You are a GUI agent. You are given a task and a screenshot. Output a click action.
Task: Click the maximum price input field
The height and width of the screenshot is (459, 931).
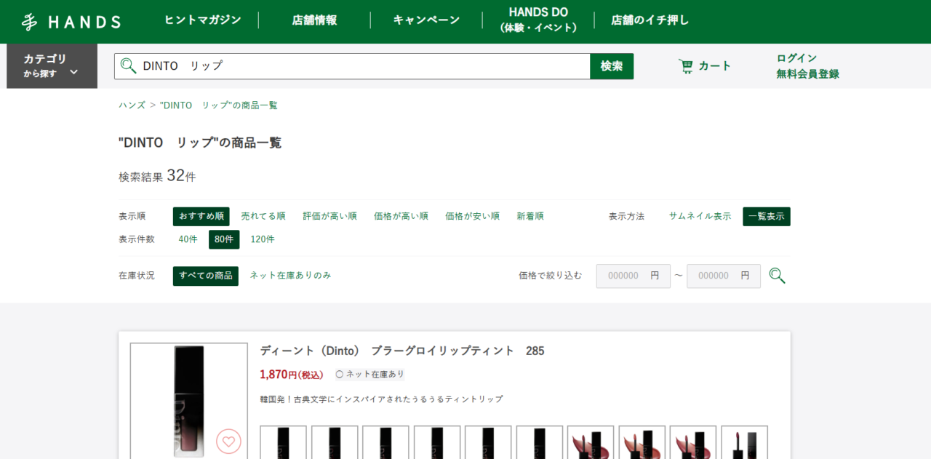tap(724, 276)
